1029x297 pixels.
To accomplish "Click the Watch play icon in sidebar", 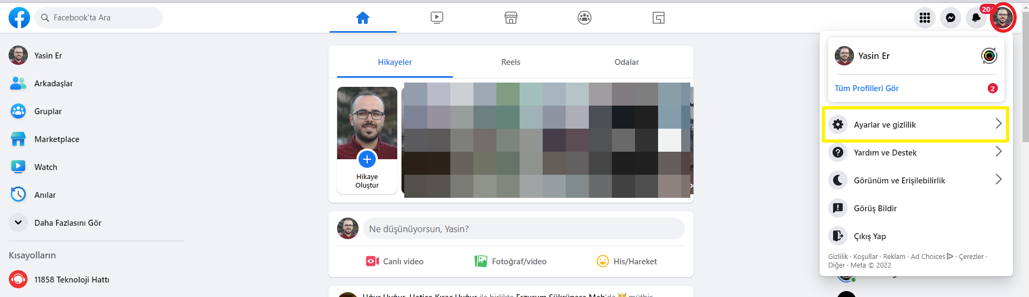I will coord(18,167).
